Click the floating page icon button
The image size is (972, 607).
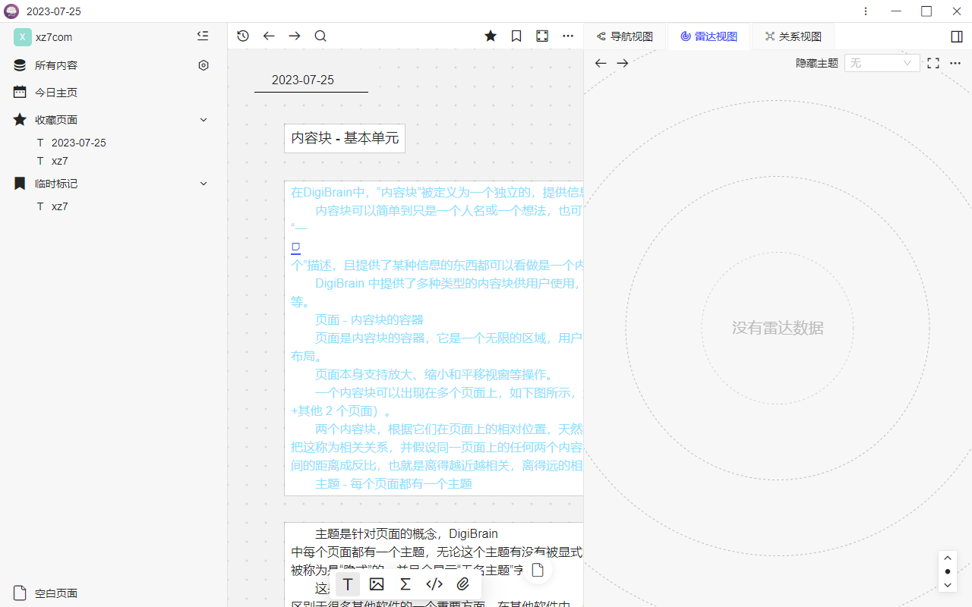[x=538, y=571]
